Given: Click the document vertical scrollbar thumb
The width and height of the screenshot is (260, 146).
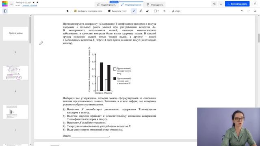Looking at the screenshot, I should tap(259, 38).
